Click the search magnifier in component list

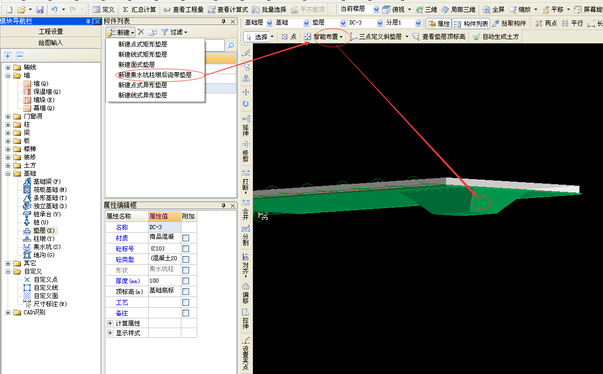point(231,45)
